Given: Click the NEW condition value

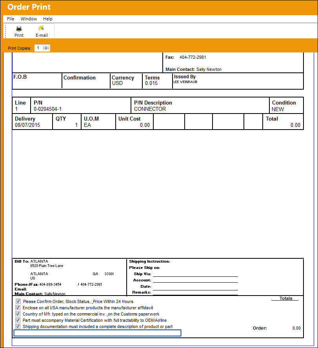Looking at the screenshot, I should [278, 109].
